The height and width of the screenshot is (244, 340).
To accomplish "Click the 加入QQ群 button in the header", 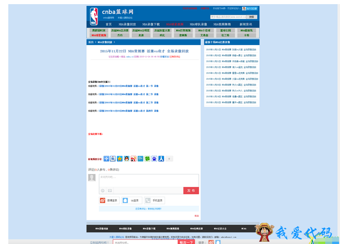I will [x=250, y=9].
